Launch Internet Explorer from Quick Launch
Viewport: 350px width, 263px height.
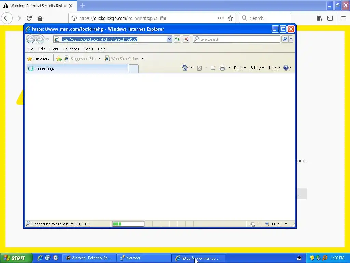[x=40, y=258]
